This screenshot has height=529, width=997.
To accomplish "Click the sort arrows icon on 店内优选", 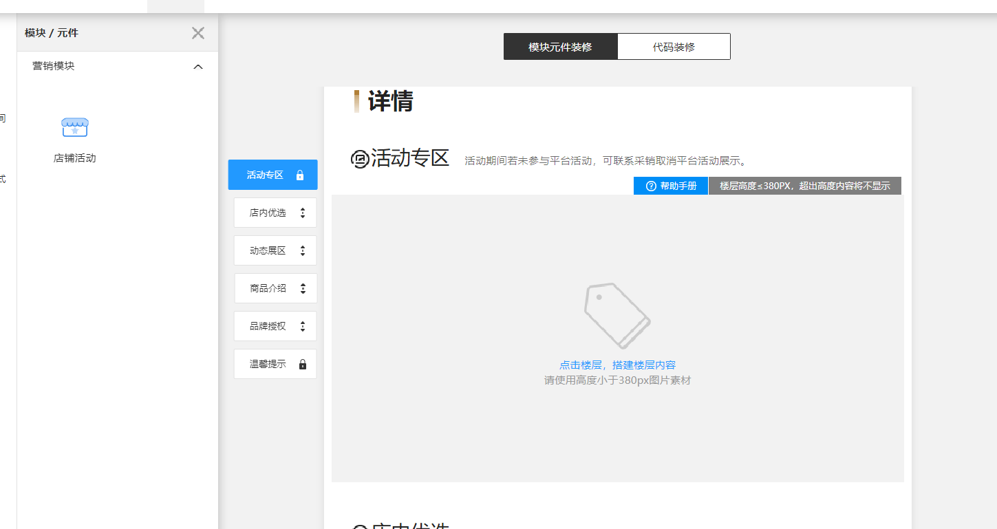I will pos(303,213).
